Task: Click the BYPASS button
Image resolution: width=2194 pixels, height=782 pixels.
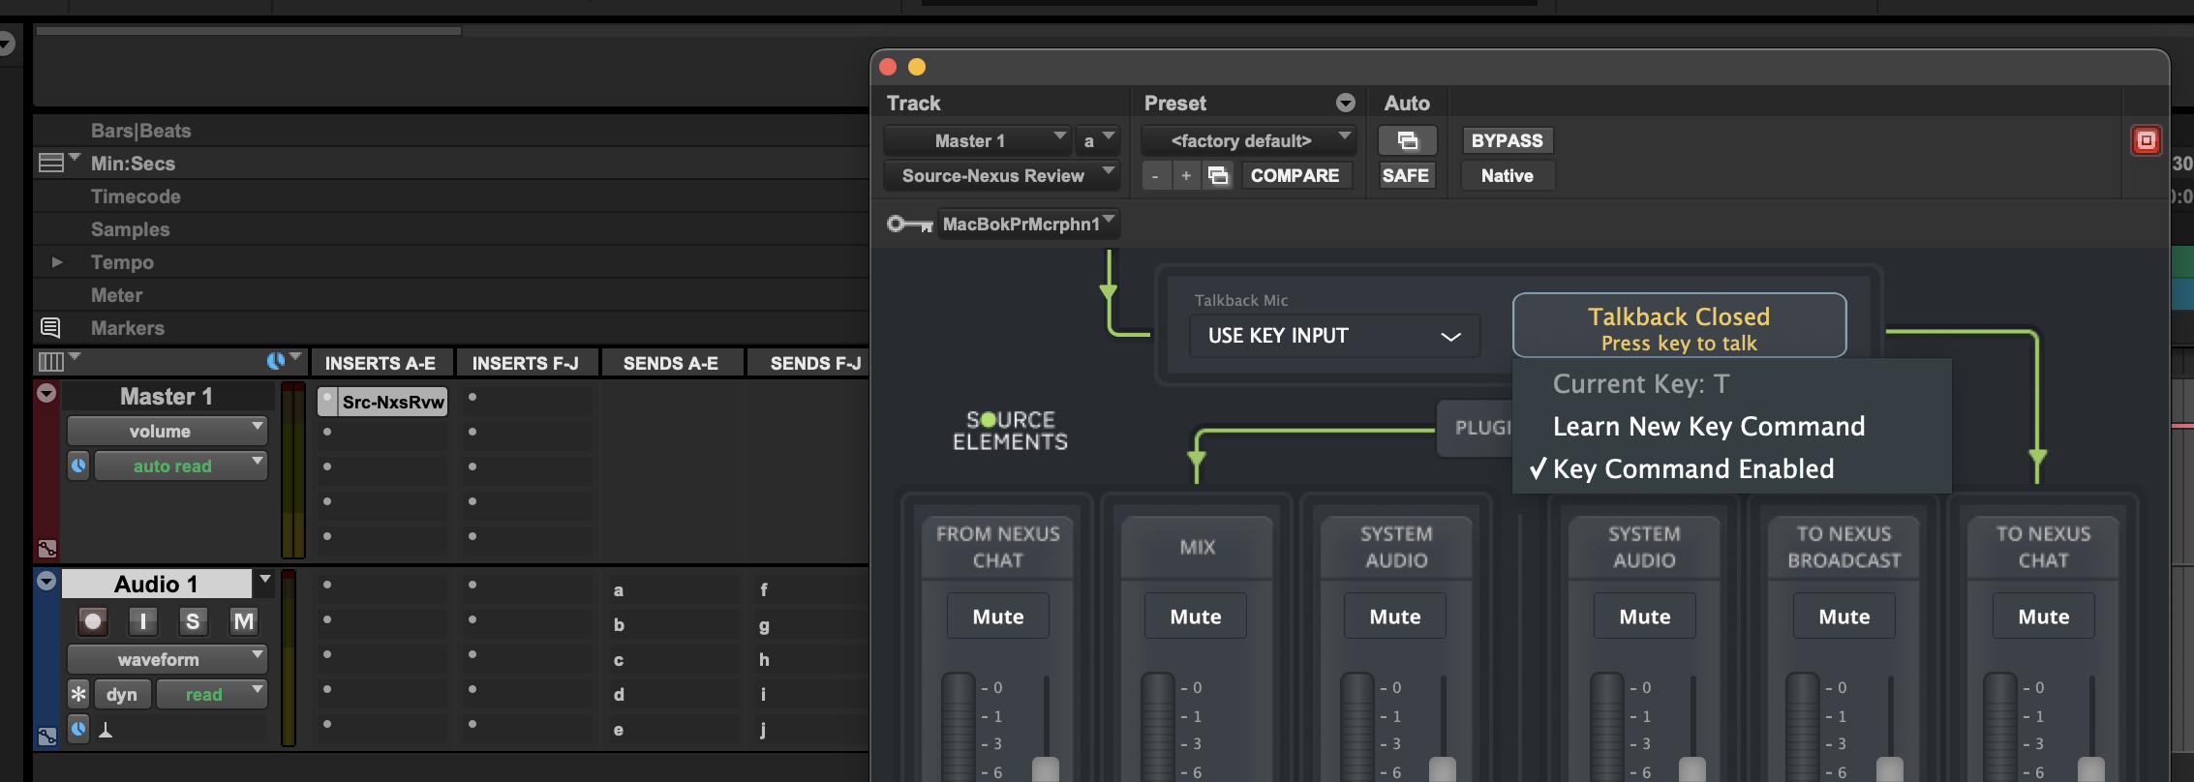Action: point(1507,140)
